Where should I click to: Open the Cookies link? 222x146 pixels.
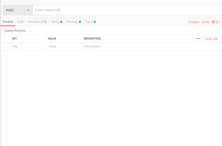point(194,22)
